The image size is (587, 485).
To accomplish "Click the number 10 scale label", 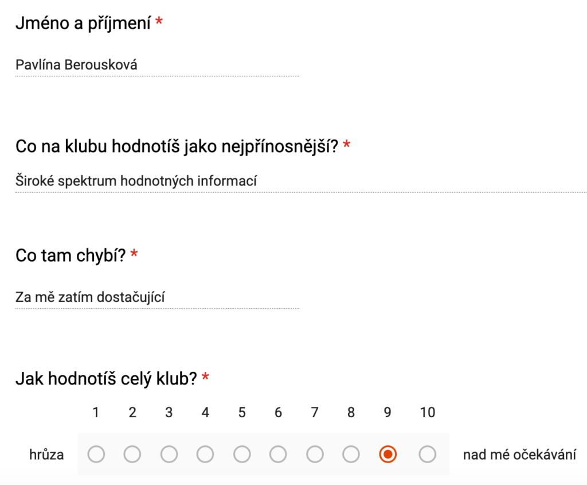I will point(427,412).
